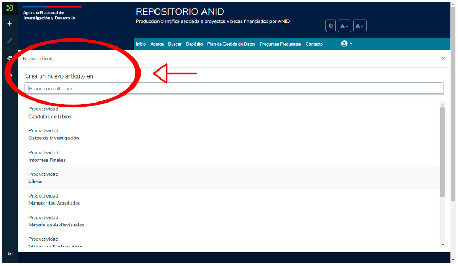The width and height of the screenshot is (458, 266).
Task: Open the Buscar menu item
Action: pyautogui.click(x=175, y=44)
